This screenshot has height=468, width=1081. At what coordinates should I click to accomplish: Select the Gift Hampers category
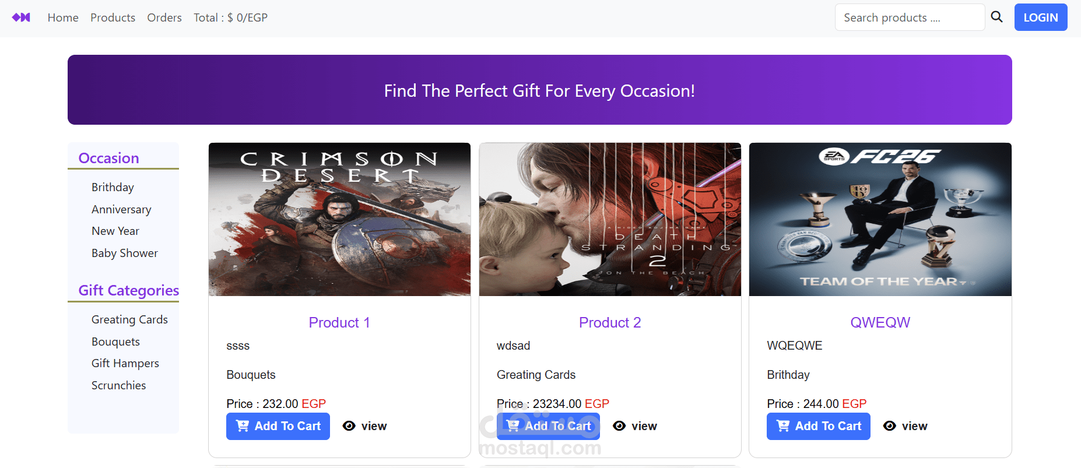click(125, 363)
